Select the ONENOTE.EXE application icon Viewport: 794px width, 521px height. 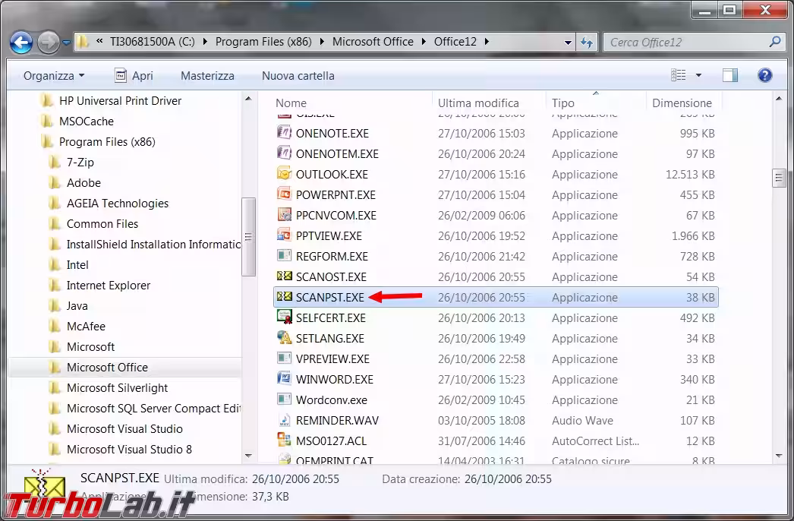(x=284, y=133)
